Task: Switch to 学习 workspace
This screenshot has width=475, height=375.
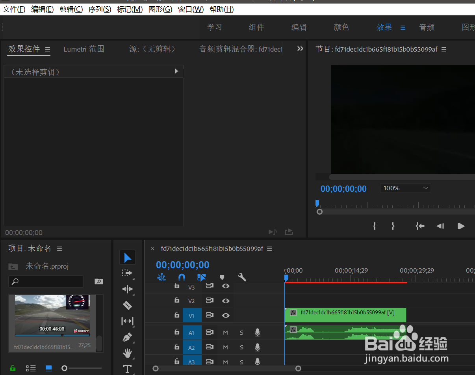Action: point(215,27)
